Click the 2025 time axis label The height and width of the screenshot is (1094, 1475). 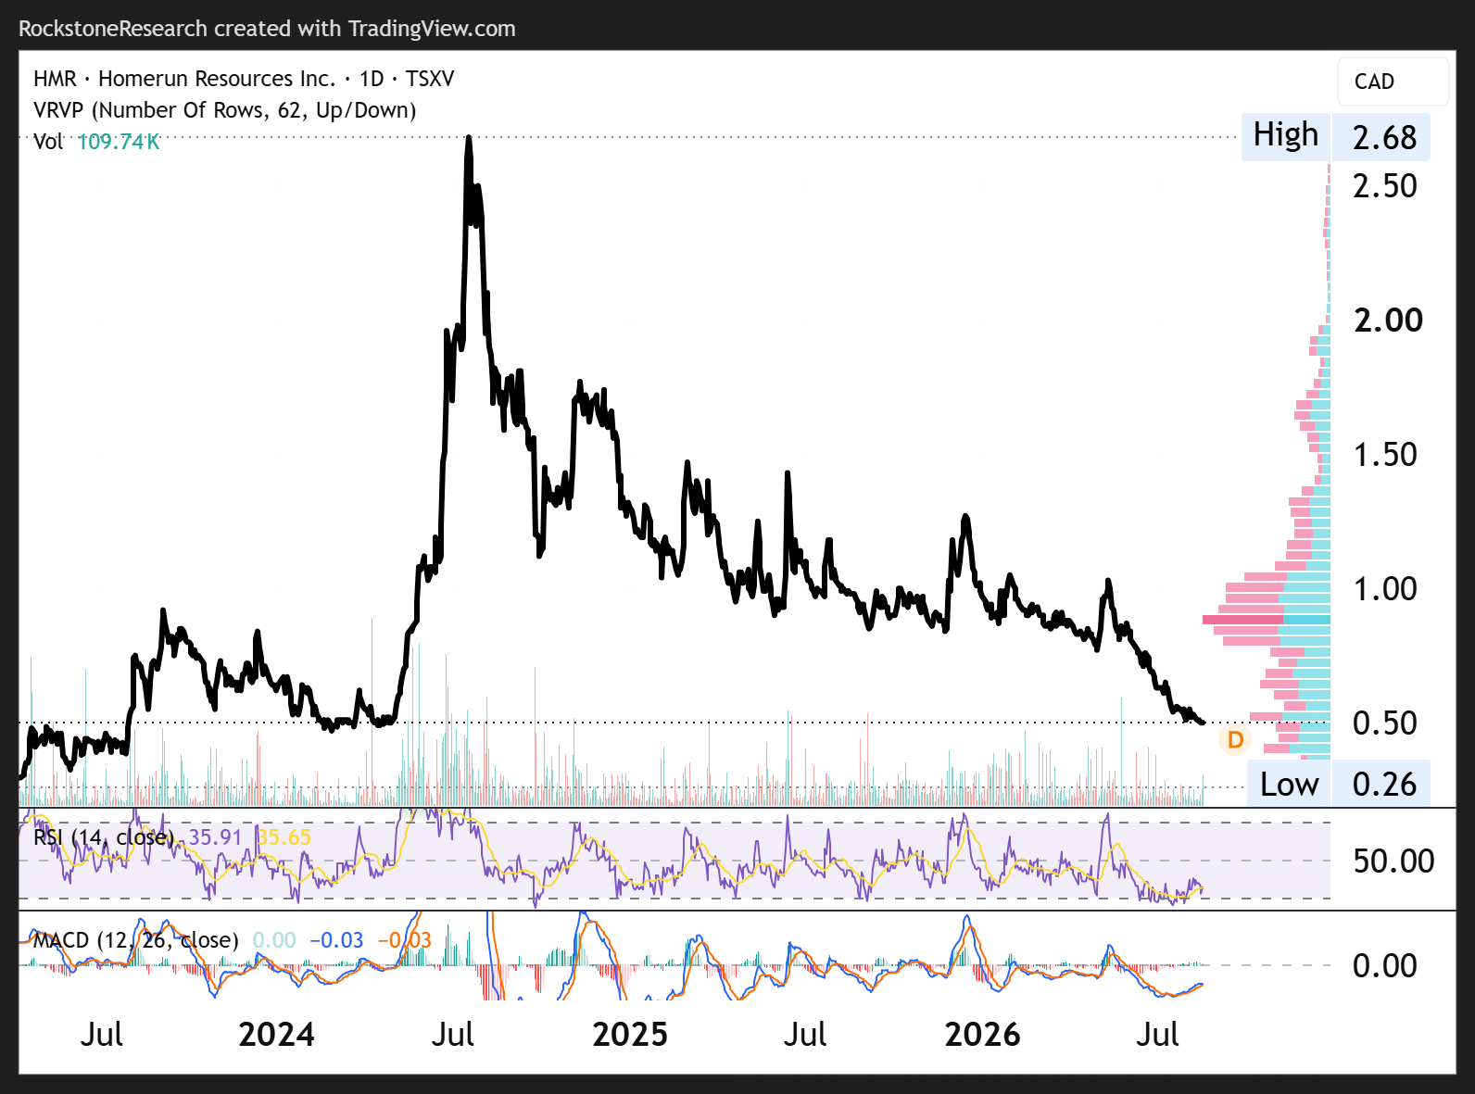630,1034
